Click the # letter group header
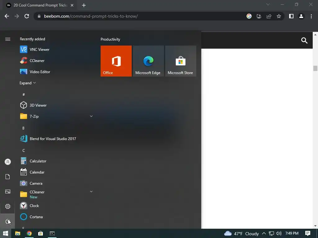 tap(24, 95)
